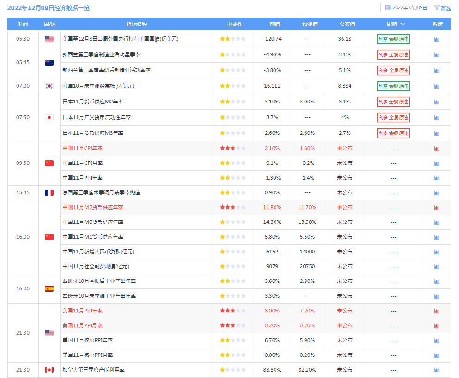Open red chart icon for 中国11月M2货币供应年率
The height and width of the screenshot is (378, 459).
436,208
